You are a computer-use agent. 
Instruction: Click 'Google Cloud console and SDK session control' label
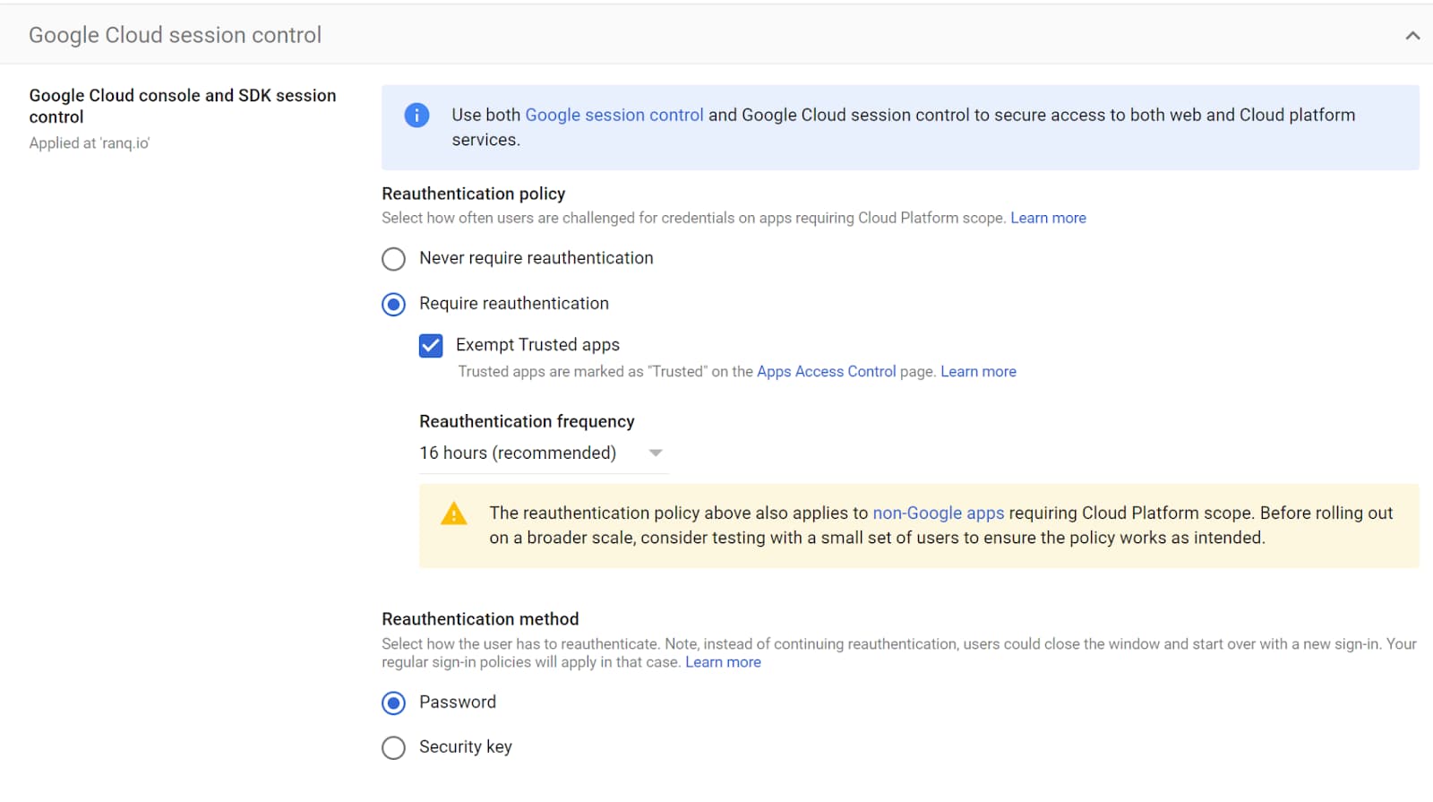coord(183,106)
